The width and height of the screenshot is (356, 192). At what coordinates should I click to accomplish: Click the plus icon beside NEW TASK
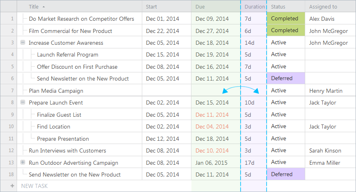(12, 186)
